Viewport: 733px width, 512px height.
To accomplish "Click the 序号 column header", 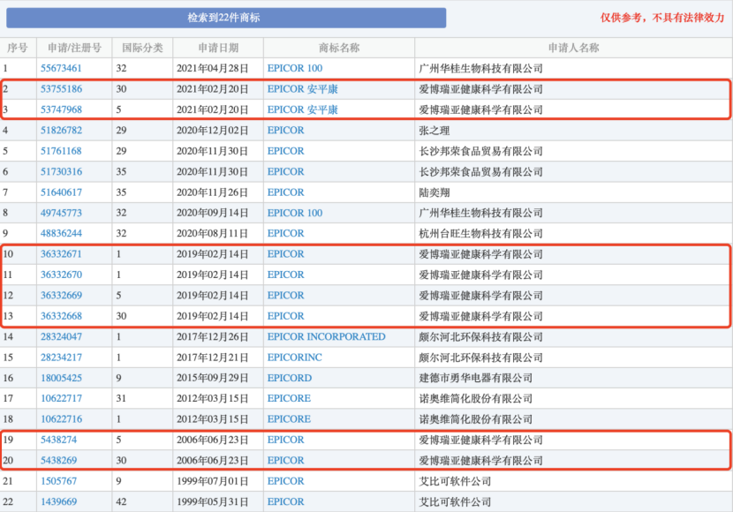I will pos(18,48).
